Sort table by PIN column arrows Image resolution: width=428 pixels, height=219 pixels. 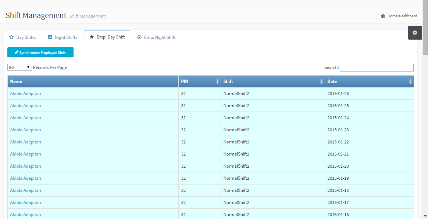tap(217, 82)
